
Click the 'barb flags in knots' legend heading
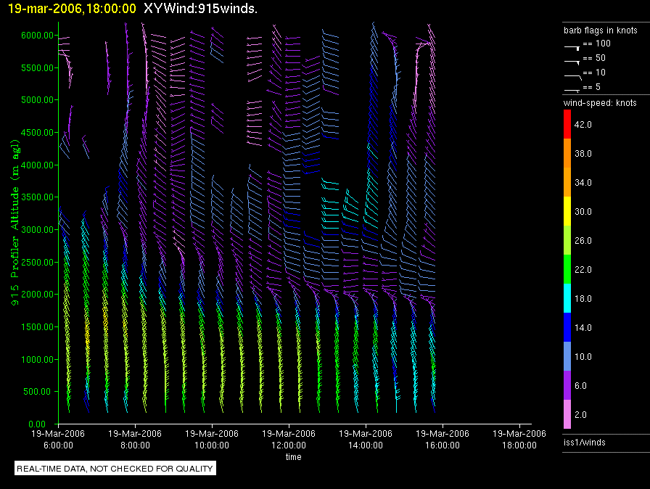click(600, 30)
